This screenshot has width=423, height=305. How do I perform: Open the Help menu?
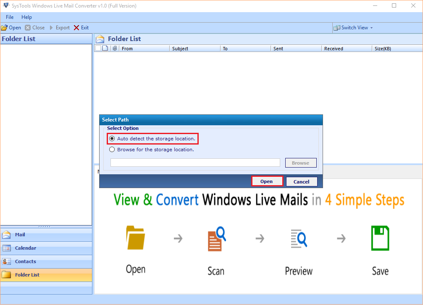coord(27,17)
